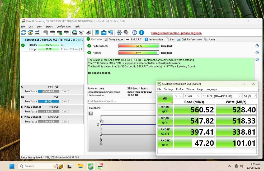The height and width of the screenshot is (171, 264).
Task: Click the help icon beside Health row
Action: [x=257, y=53]
